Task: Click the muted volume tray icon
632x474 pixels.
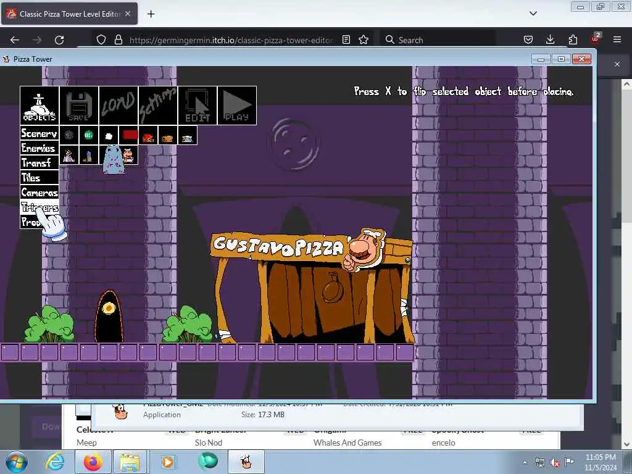Action: (555, 463)
